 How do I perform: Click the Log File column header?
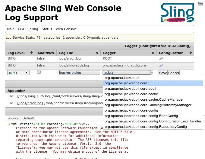click(x=78, y=53)
